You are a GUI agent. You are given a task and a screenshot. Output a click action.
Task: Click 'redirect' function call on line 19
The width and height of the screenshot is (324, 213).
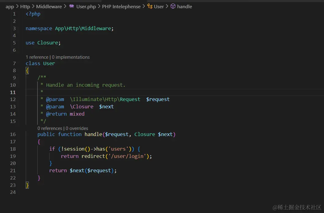[94, 156]
